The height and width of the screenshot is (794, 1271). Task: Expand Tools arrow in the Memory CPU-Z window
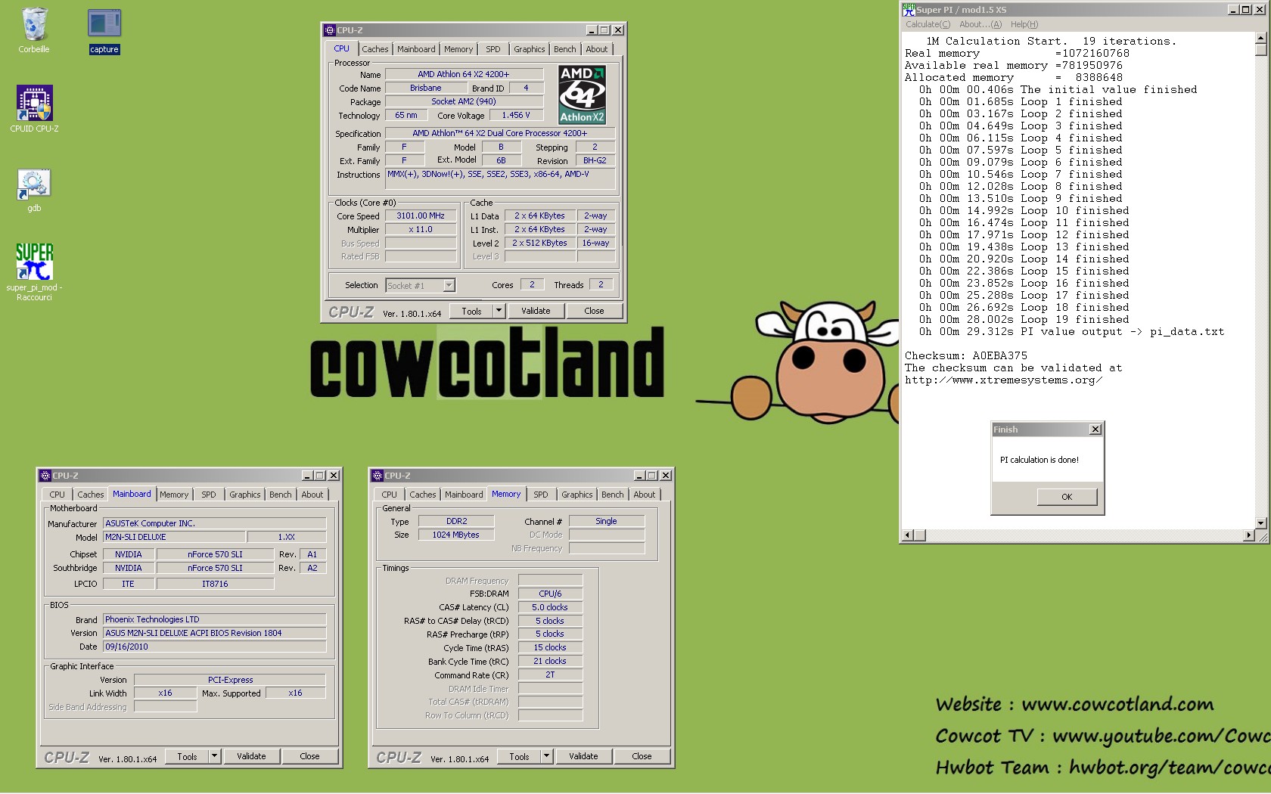pos(546,756)
